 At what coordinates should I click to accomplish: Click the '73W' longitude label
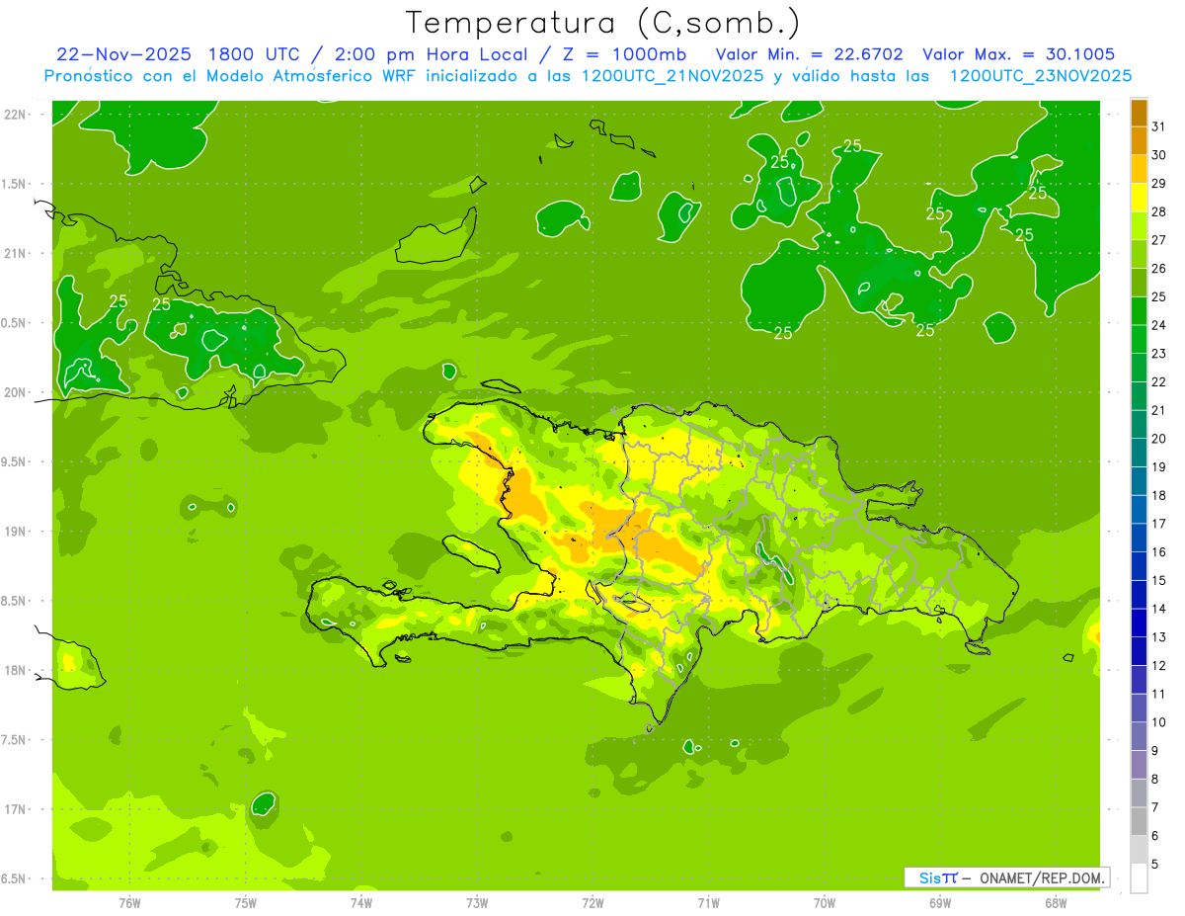point(477,903)
